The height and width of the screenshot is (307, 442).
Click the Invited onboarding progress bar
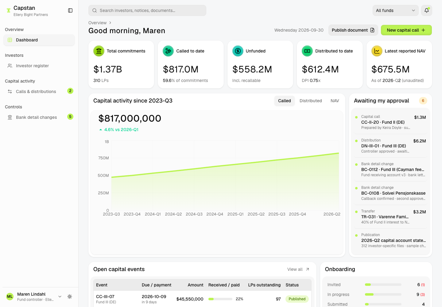(x=383, y=285)
